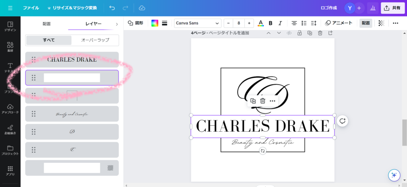Delete selected element from floating toolbar
This screenshot has width=407, height=187.
(x=263, y=101)
